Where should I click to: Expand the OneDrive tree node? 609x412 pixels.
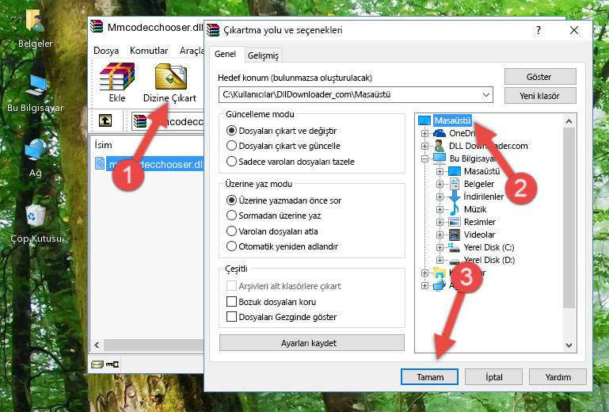[424, 133]
